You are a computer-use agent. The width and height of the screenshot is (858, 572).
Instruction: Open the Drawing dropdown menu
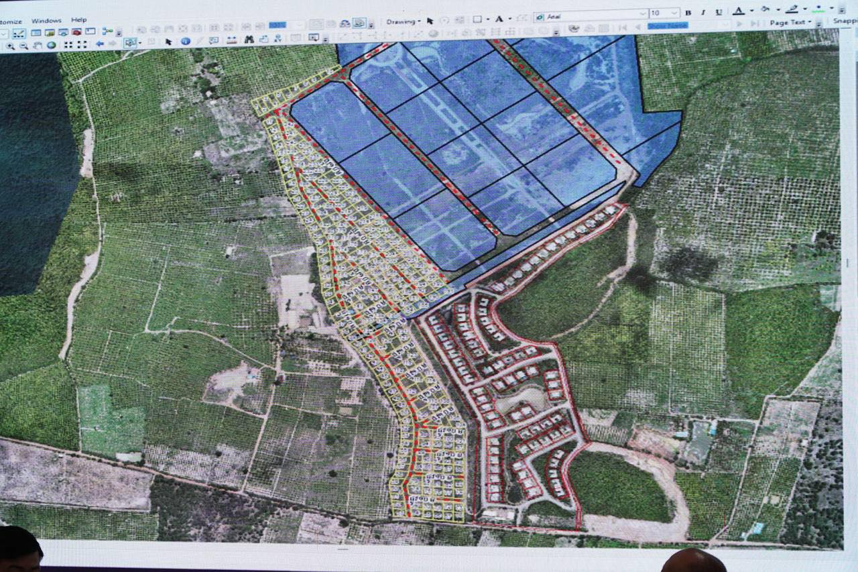coord(403,21)
